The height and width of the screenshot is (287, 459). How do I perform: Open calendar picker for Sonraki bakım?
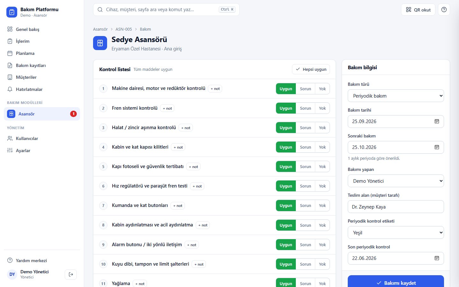point(437,147)
